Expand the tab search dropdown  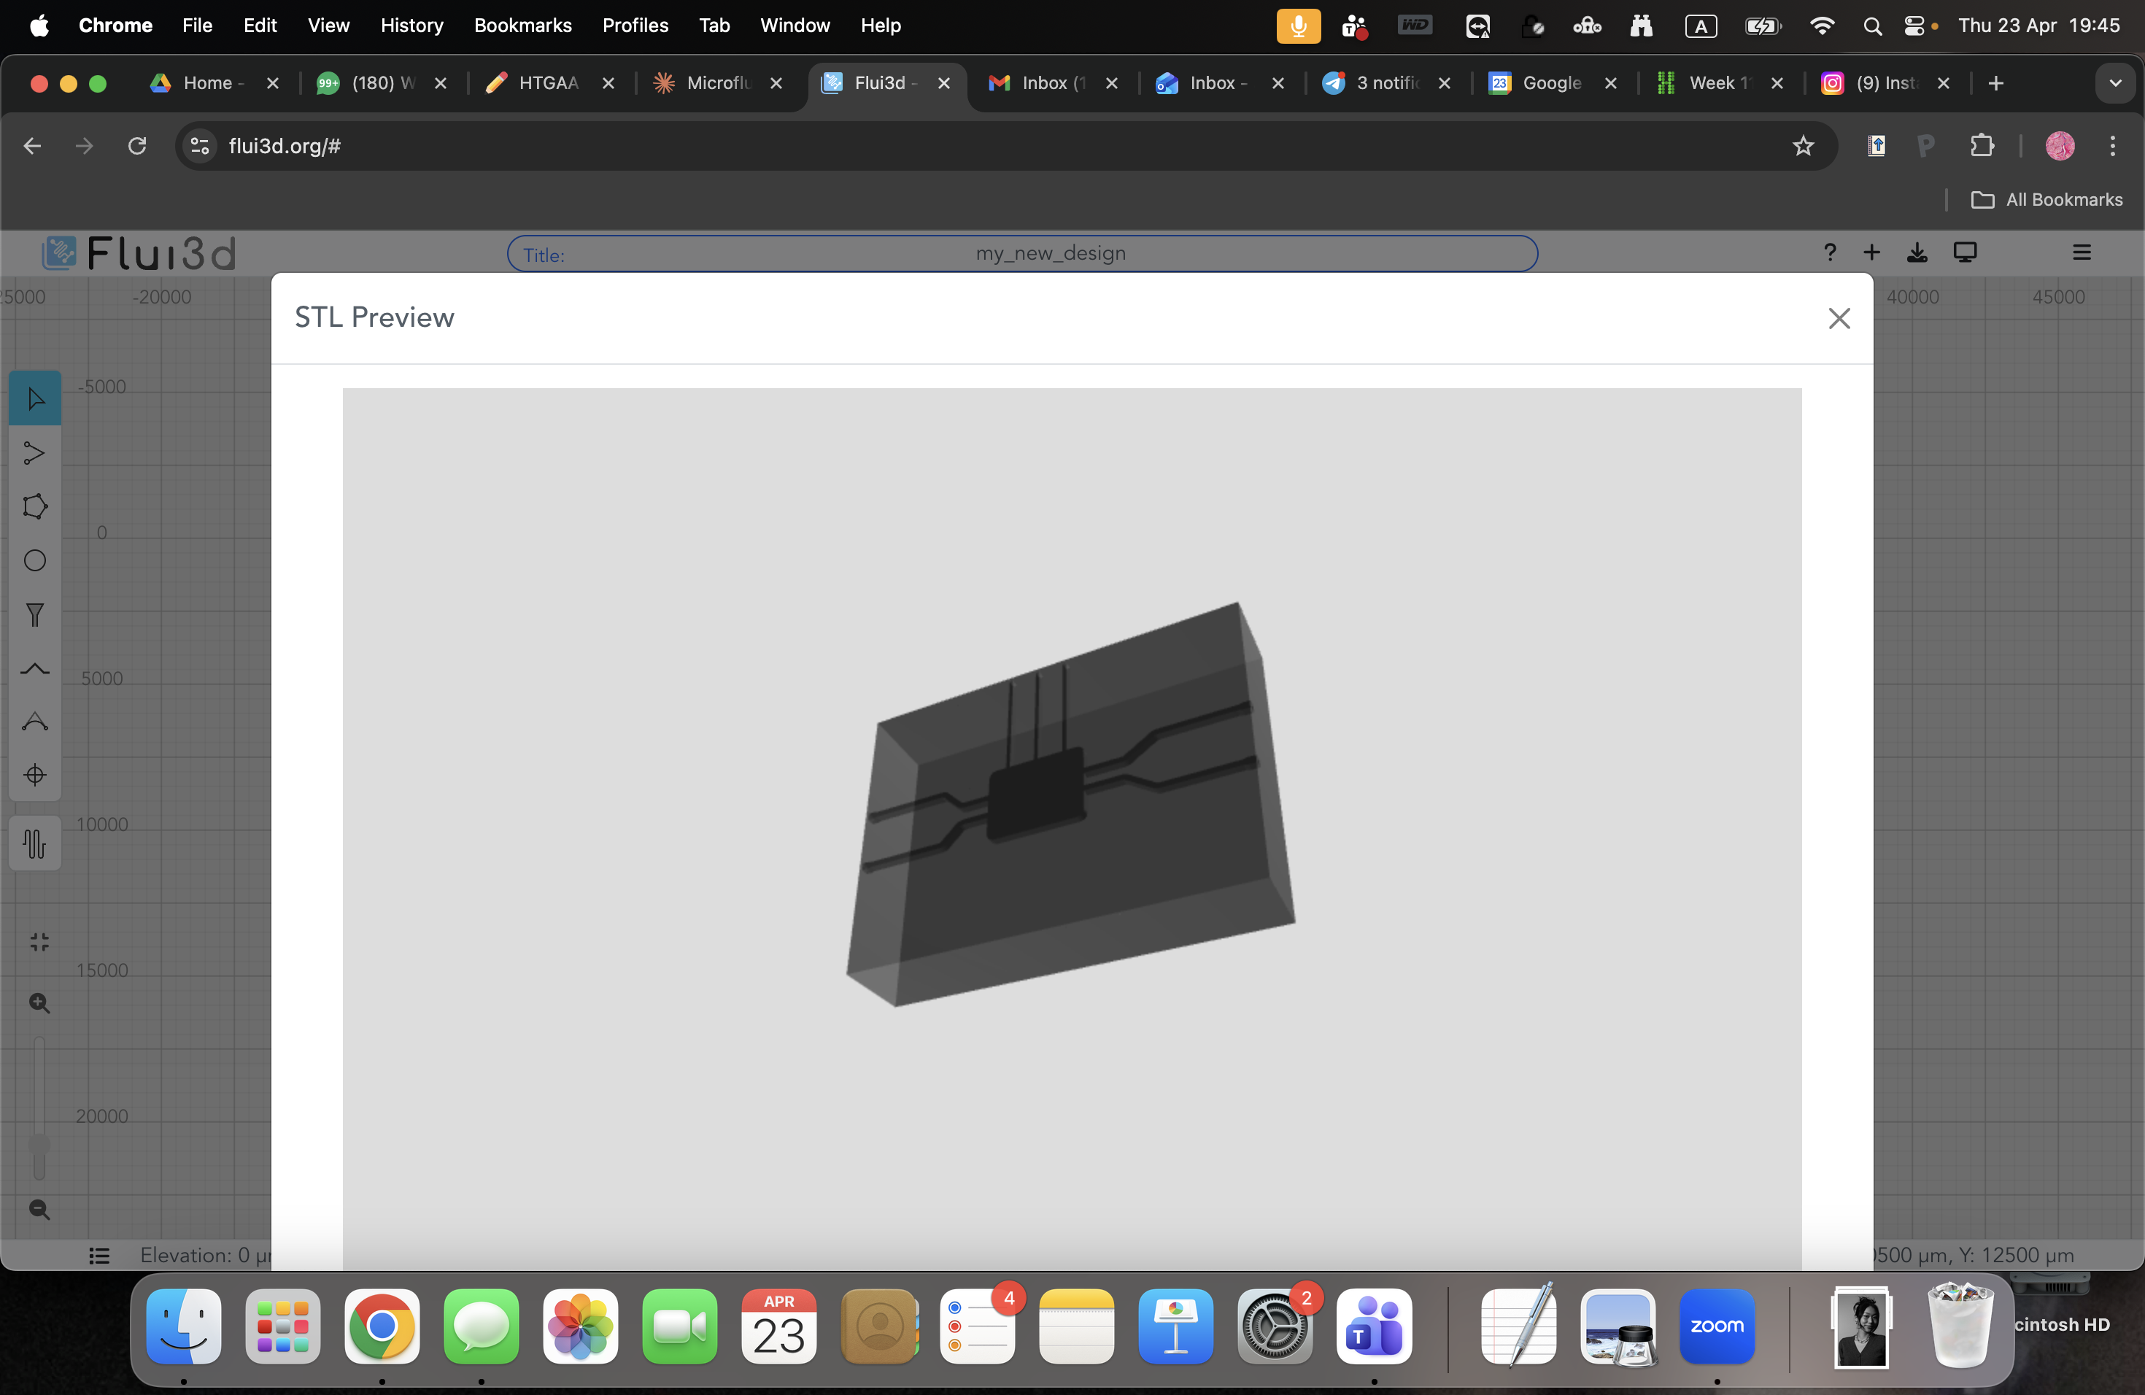2114,83
